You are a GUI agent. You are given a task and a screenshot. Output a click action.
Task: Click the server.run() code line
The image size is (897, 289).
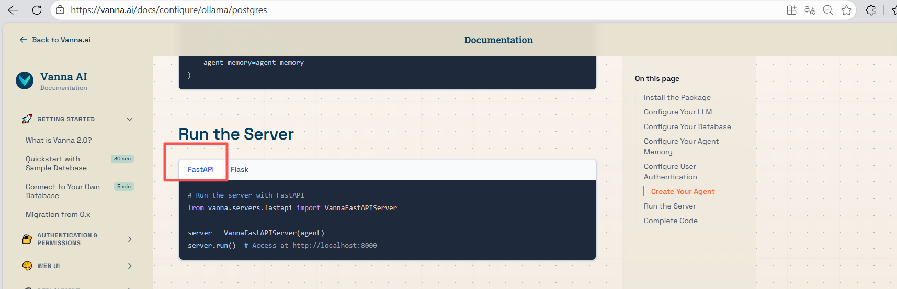(x=282, y=245)
